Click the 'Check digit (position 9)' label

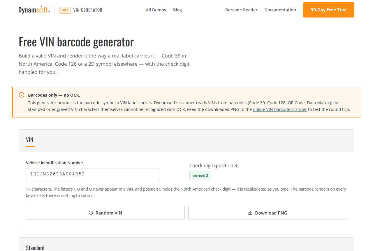tap(214, 165)
